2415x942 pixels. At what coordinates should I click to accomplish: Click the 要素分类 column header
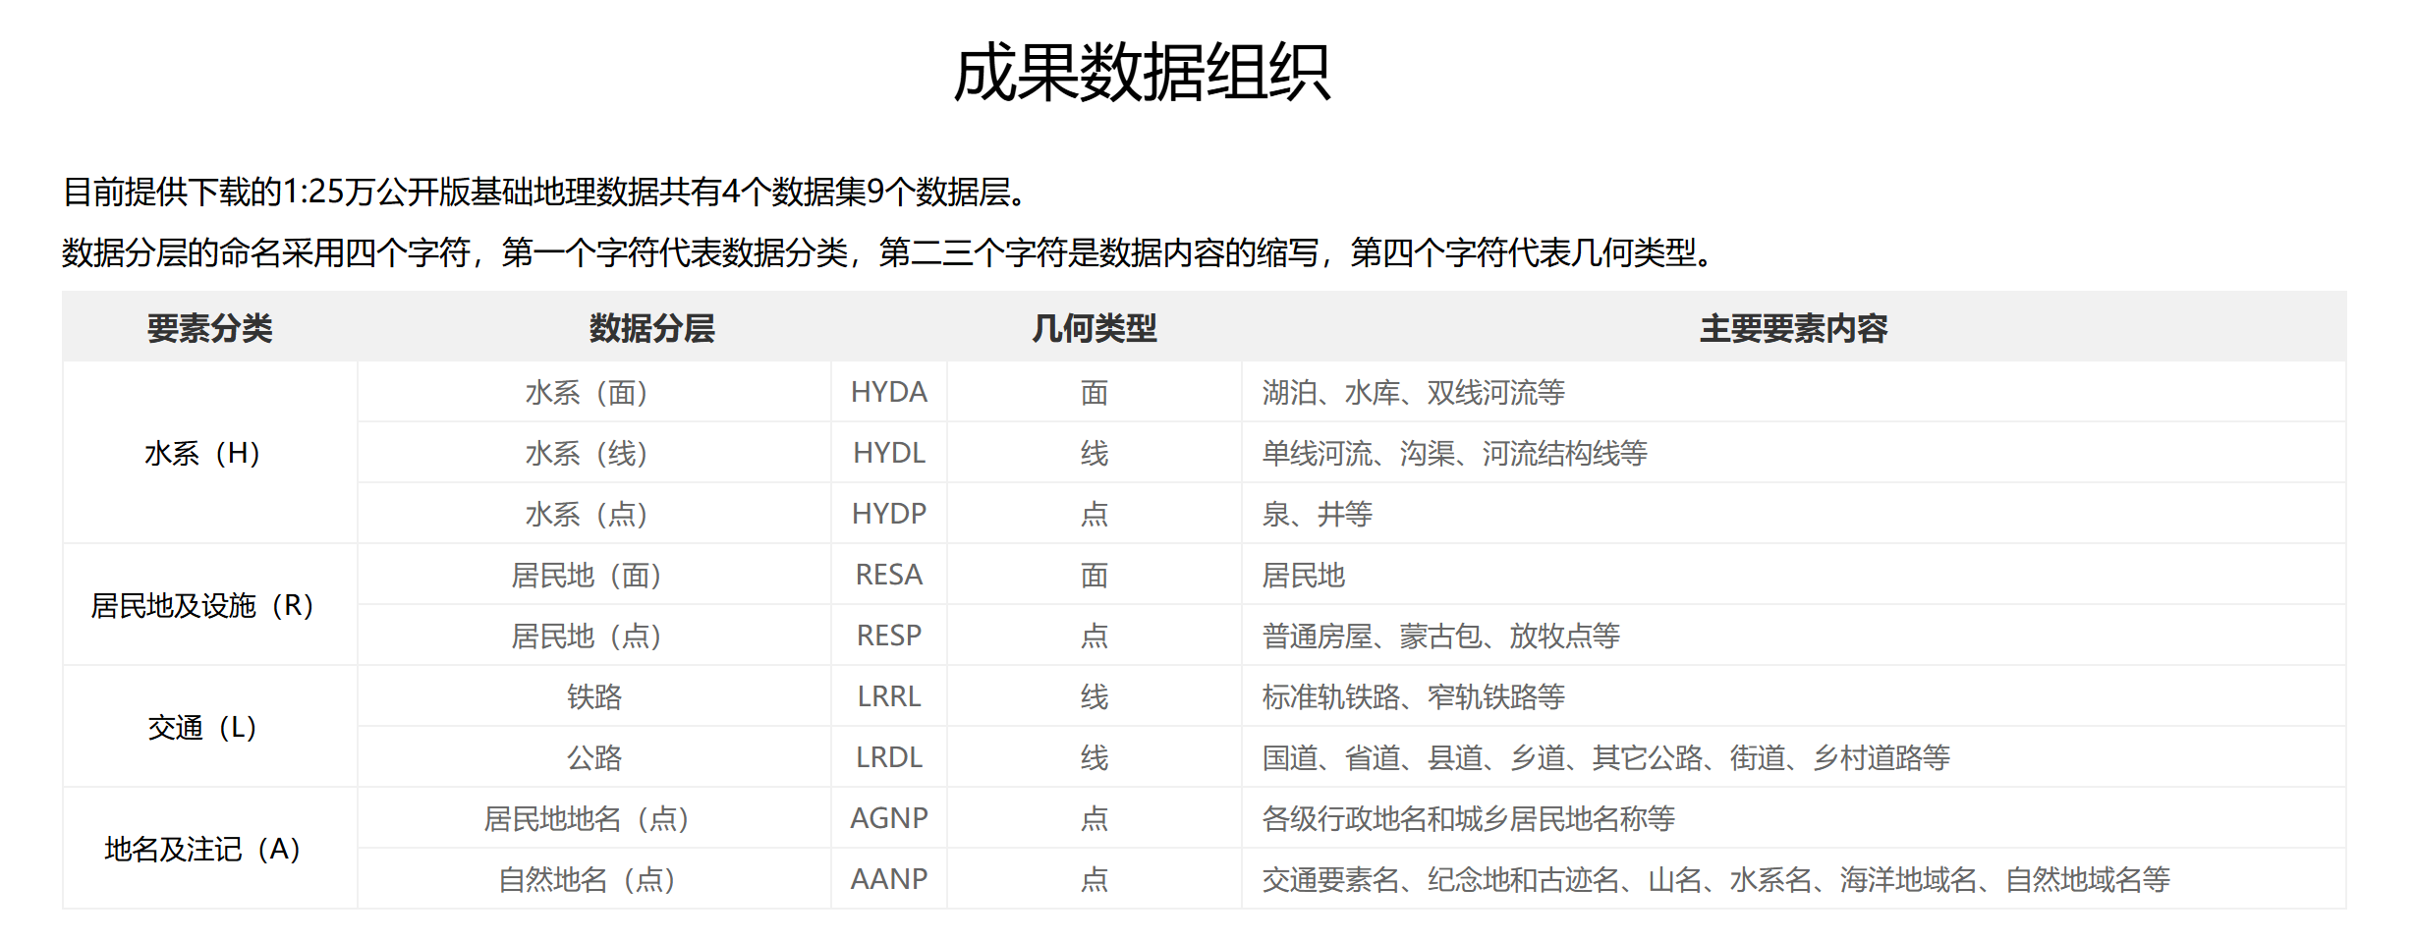click(x=209, y=328)
